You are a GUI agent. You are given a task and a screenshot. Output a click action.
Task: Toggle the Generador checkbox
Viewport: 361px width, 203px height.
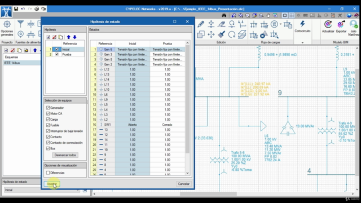48,108
